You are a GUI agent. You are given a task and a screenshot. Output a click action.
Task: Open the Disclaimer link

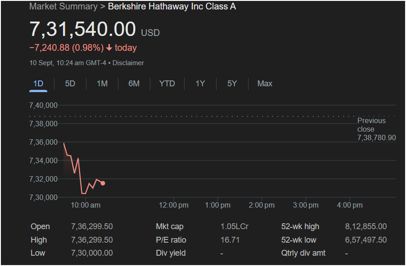pyautogui.click(x=128, y=63)
